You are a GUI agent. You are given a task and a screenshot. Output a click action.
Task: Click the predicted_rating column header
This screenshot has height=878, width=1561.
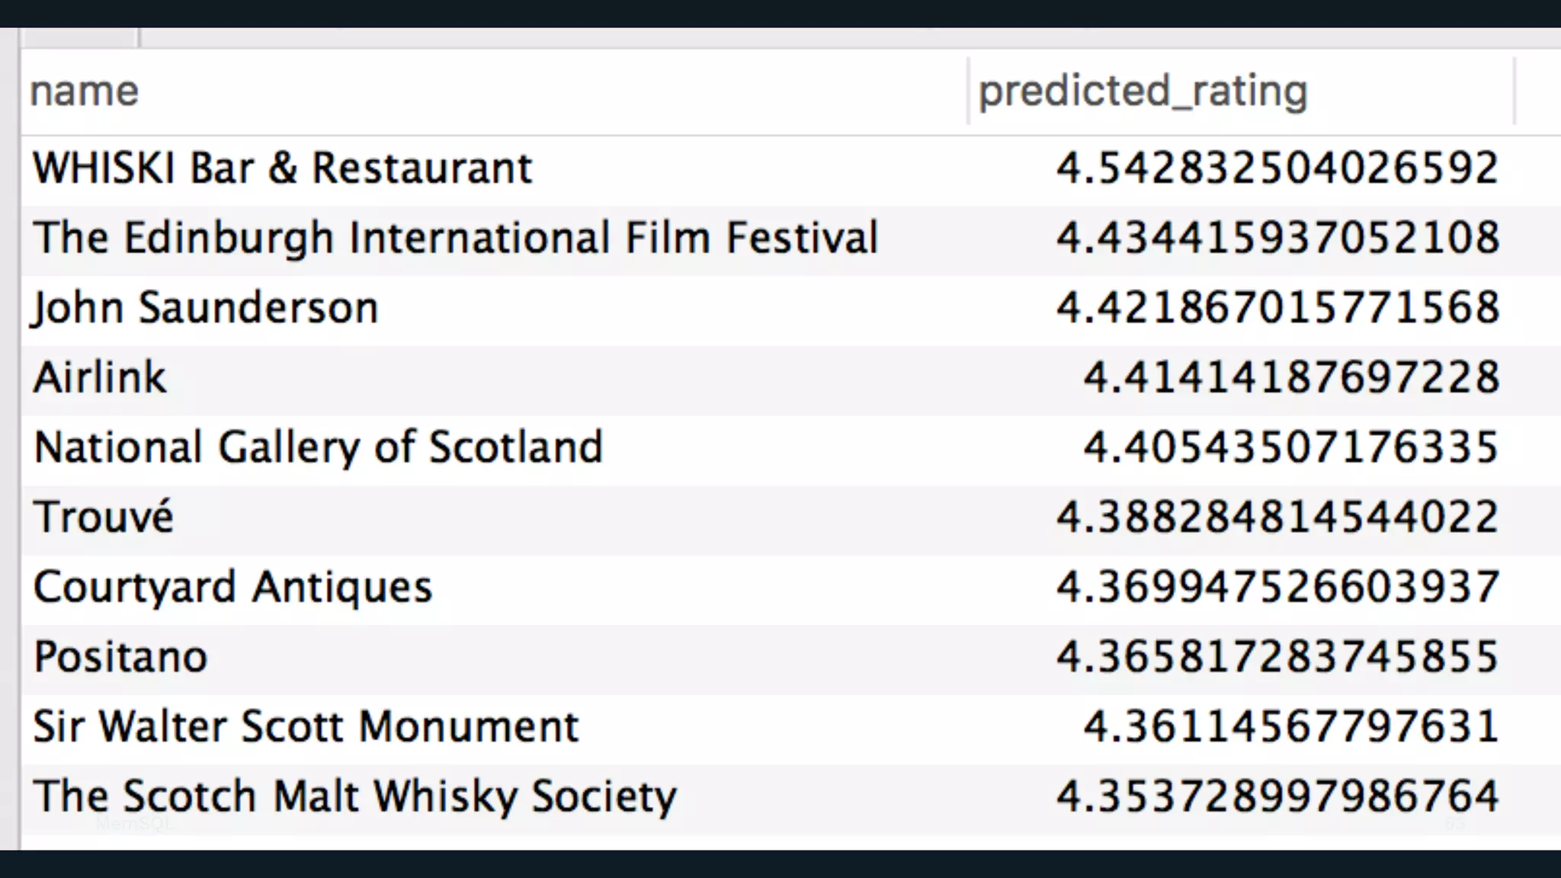(1142, 91)
